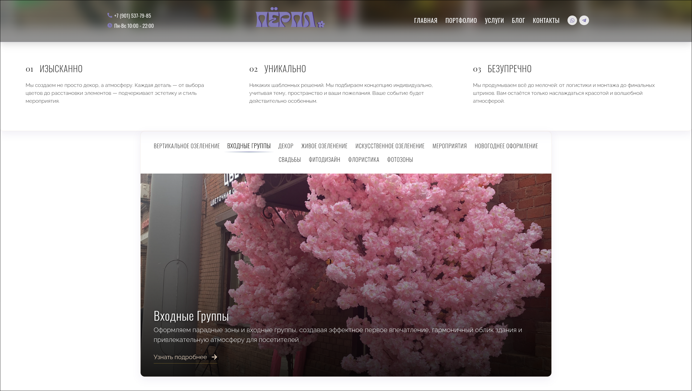Click the clock icon by the opening hours

[110, 25]
